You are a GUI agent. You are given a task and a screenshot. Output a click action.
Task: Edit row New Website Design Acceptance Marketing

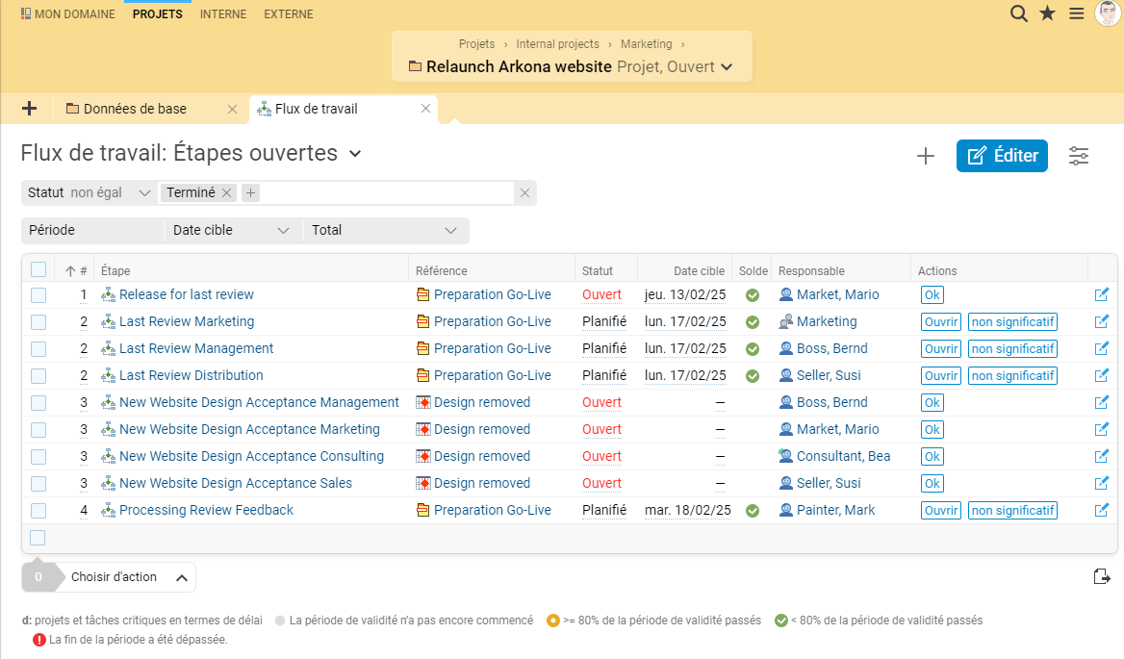pyautogui.click(x=1102, y=430)
